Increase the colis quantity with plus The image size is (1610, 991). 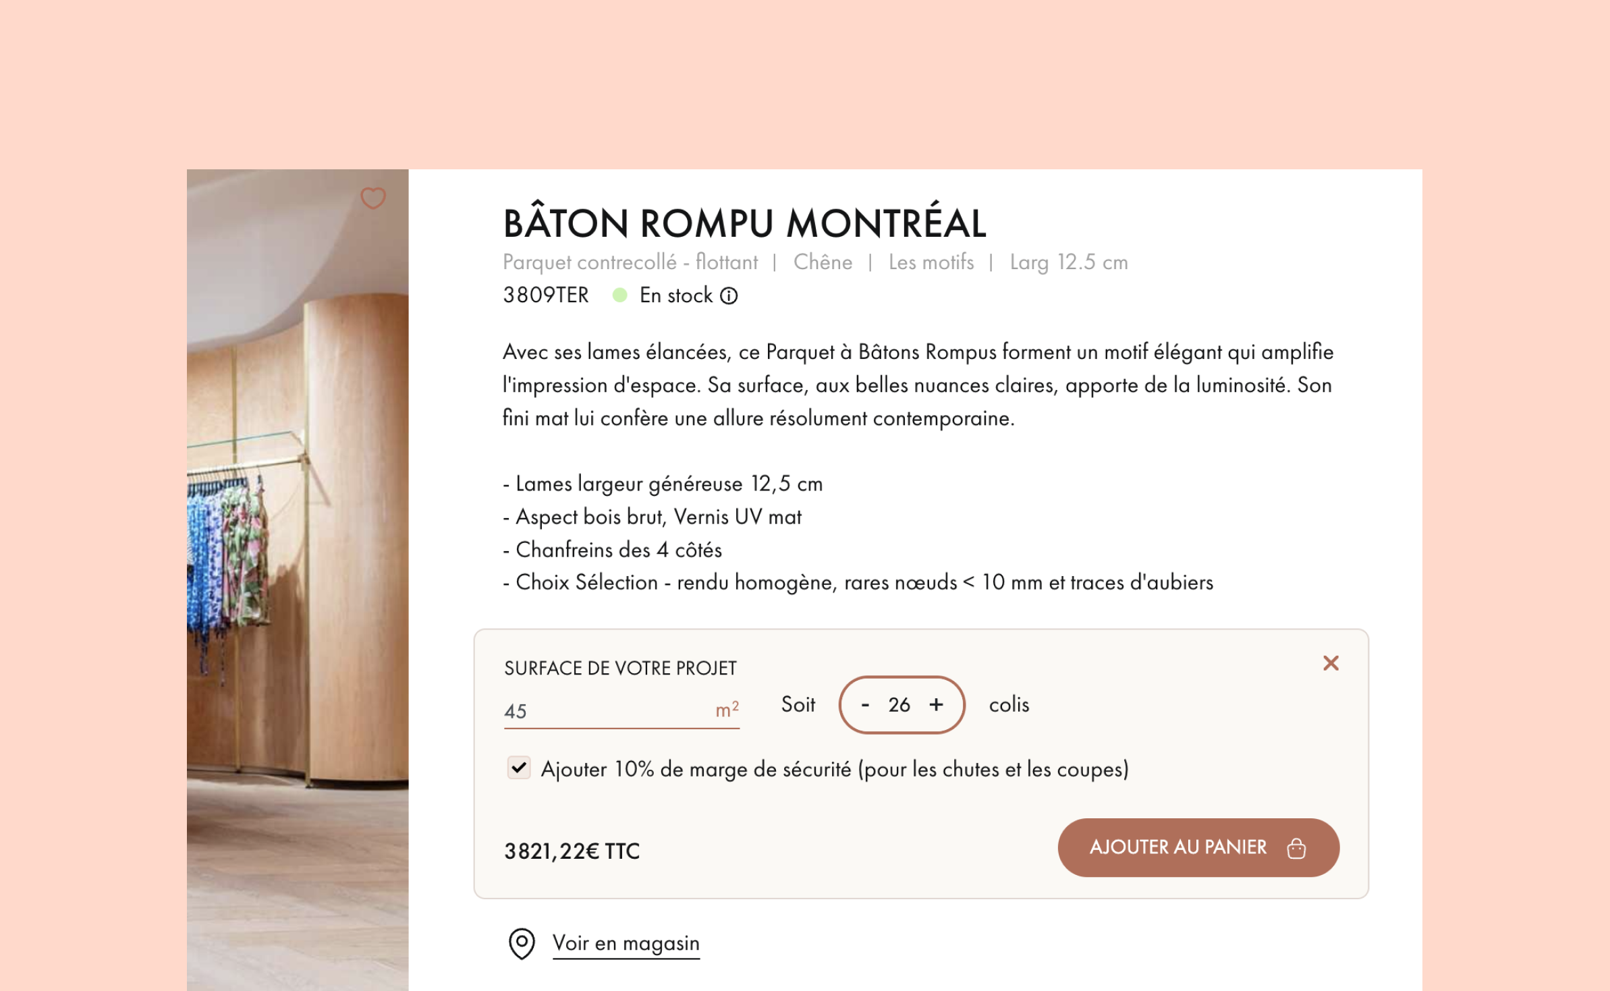click(x=936, y=704)
